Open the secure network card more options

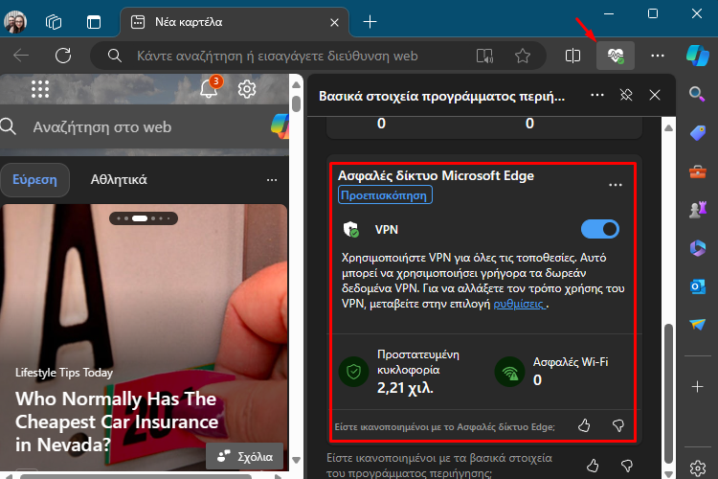pos(616,185)
